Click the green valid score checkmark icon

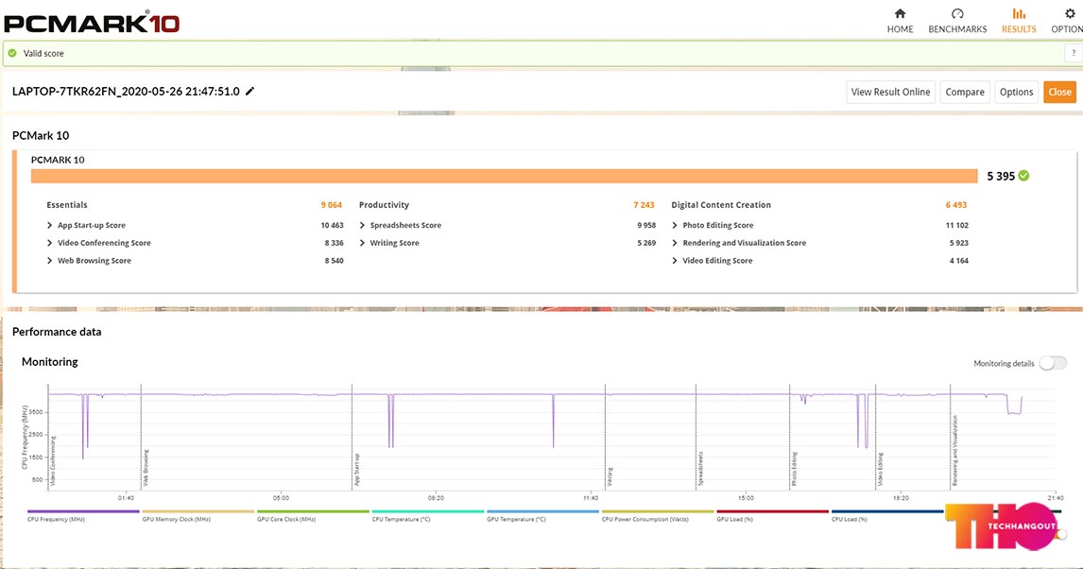pos(12,53)
